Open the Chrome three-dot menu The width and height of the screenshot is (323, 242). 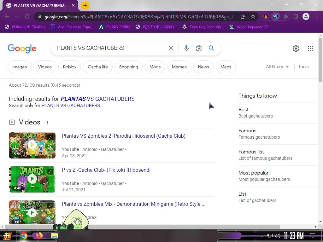316,16
